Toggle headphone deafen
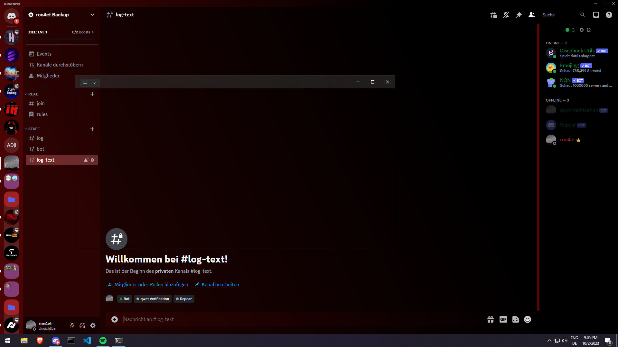Screen dimensions: 618x347 (82, 325)
